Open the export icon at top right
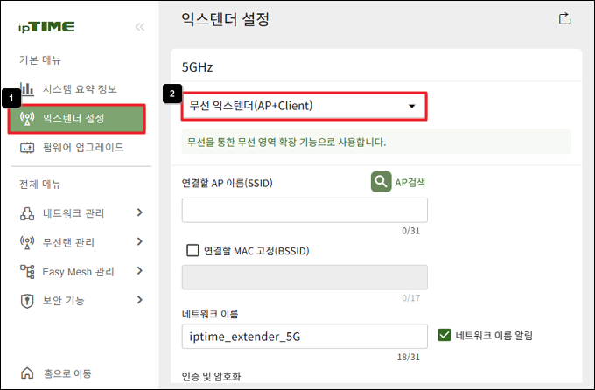The width and height of the screenshot is (595, 390). 564,18
